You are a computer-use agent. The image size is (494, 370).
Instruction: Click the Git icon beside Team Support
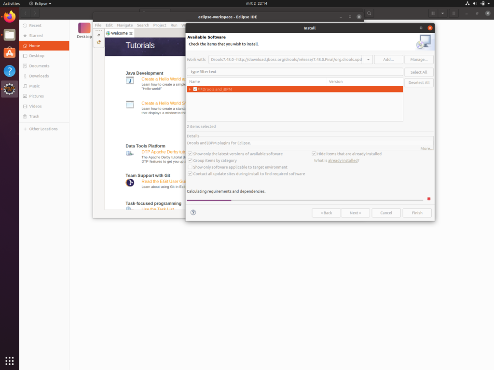[130, 183]
